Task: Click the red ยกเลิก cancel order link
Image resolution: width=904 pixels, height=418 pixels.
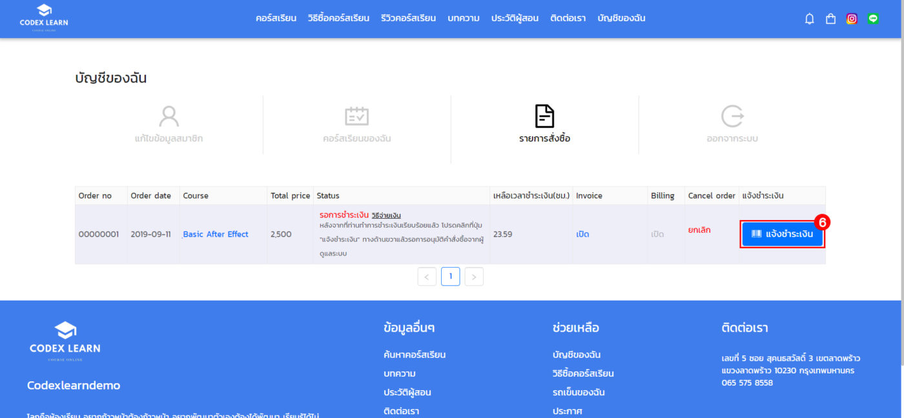Action: (x=699, y=230)
